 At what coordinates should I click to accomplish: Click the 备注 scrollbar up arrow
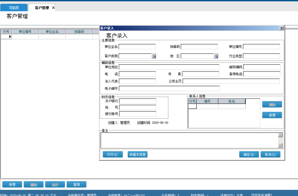(280, 135)
